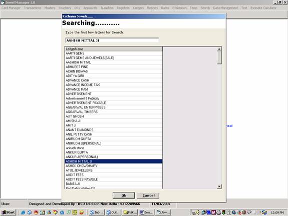Open the Outlook taskbar button

113,212
